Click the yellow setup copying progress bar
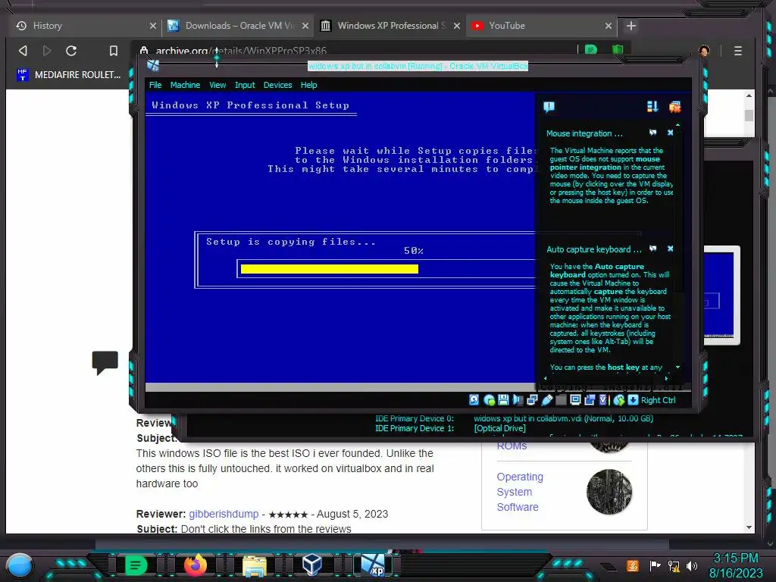This screenshot has width=776, height=582. coord(329,269)
